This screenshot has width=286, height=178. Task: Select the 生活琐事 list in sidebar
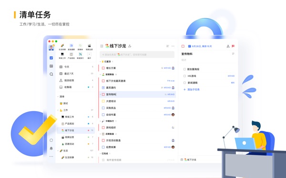(x=76, y=158)
